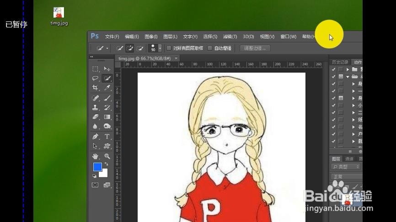Expand the 纸 action row
This screenshot has height=222, width=396.
353,120
